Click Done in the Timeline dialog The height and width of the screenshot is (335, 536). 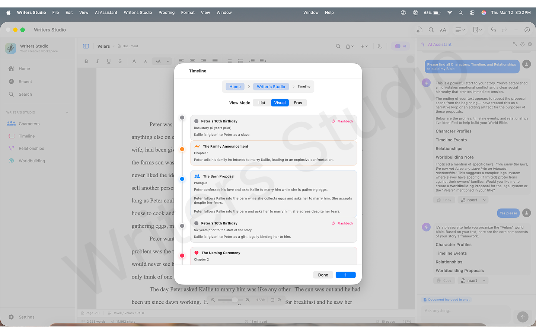tap(323, 275)
